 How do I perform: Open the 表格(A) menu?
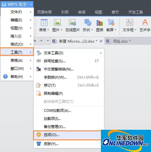17,61
